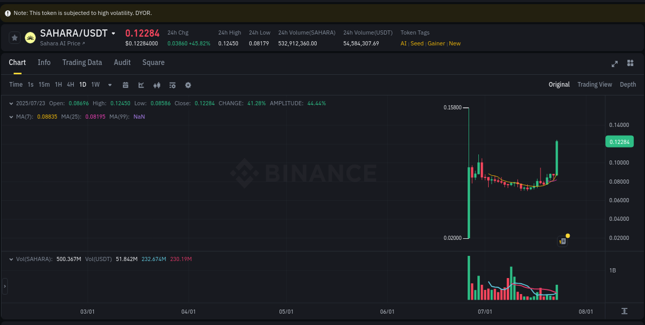
Task: Select the 1W timeframe
Action: [x=95, y=84]
